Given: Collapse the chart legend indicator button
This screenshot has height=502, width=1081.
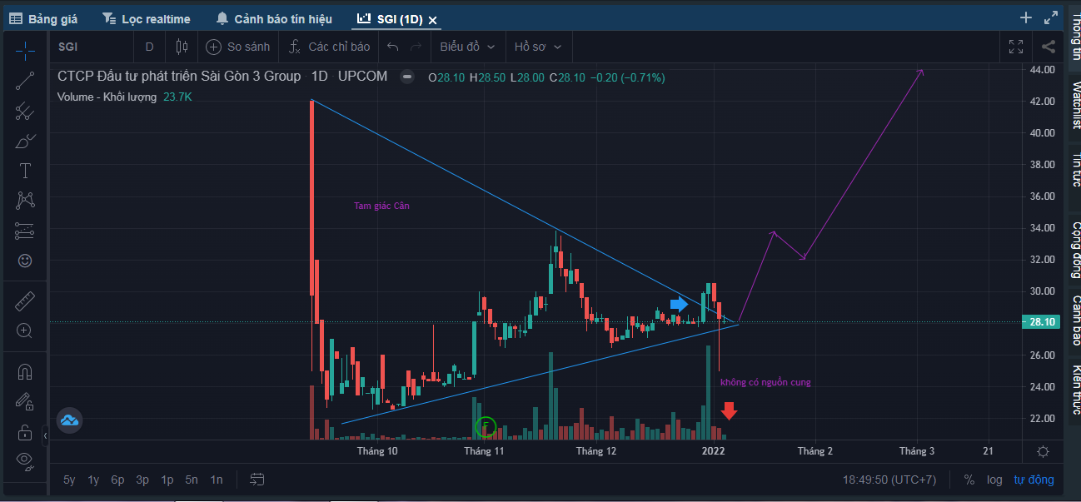Looking at the screenshot, I should pos(407,77).
